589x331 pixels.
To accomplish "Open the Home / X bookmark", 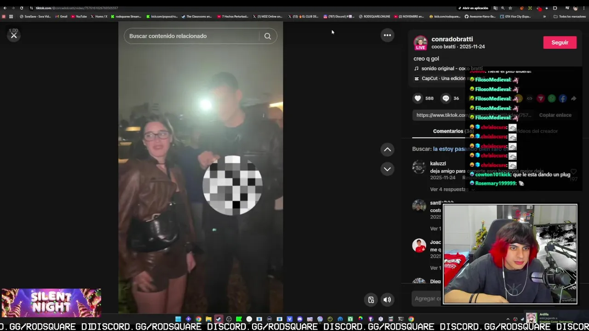I will point(99,17).
